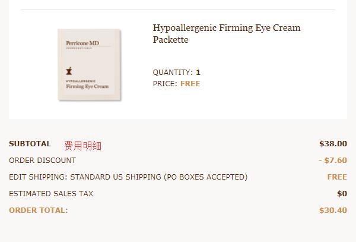The height and width of the screenshot is (242, 356).
Task: Open the Hypoallergenic Firming Eye Cream Packette title
Action: [x=227, y=34]
